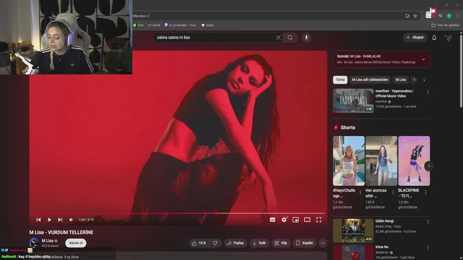Show more Shorts with next arrow
Screen dimensions: 463x260
pyautogui.click(x=429, y=166)
